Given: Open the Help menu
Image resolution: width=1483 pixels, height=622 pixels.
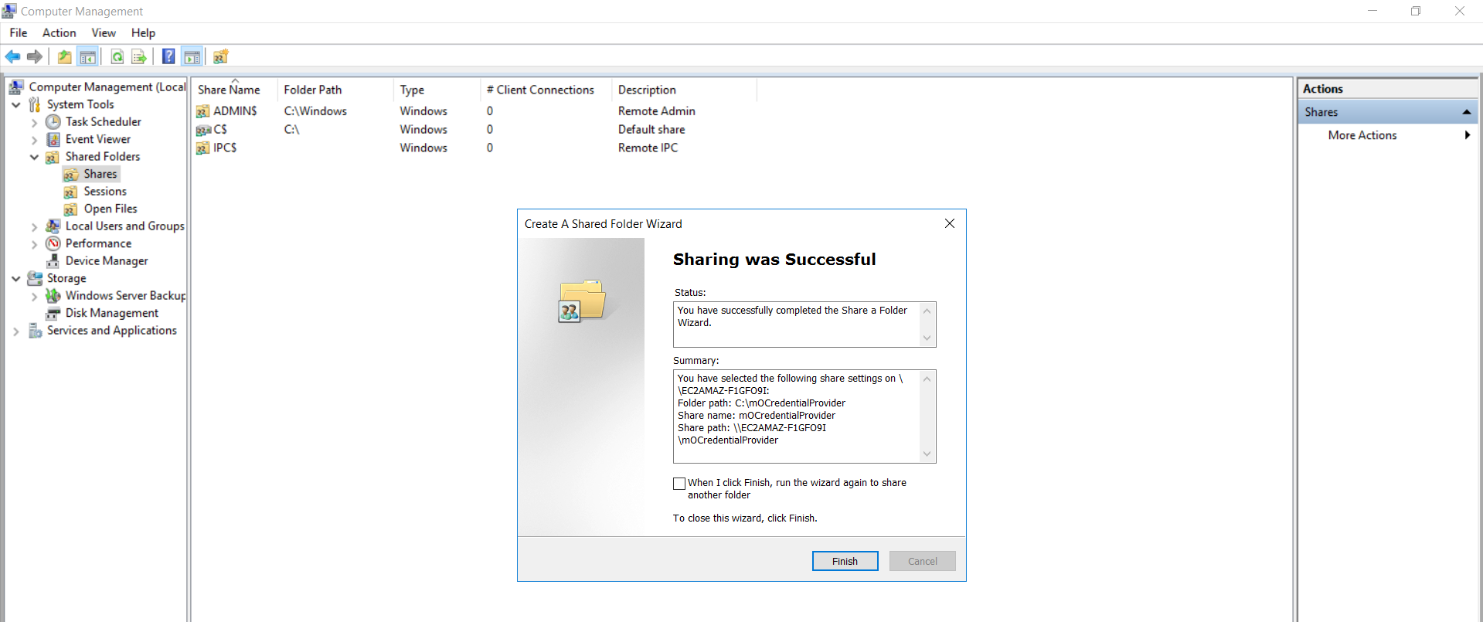Looking at the screenshot, I should point(143,32).
